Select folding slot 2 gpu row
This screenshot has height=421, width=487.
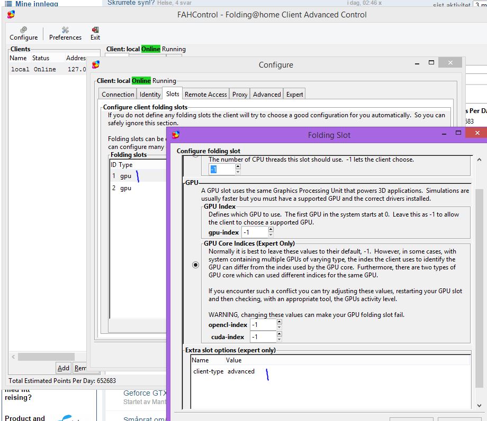138,188
